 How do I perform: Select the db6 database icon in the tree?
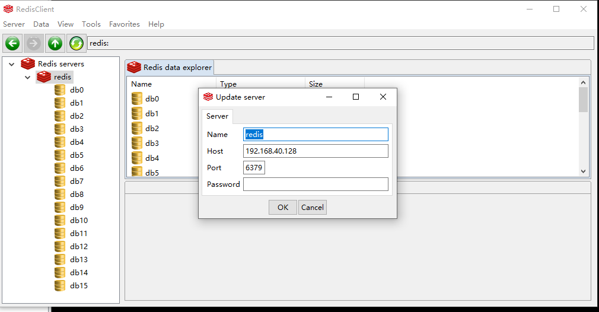60,168
